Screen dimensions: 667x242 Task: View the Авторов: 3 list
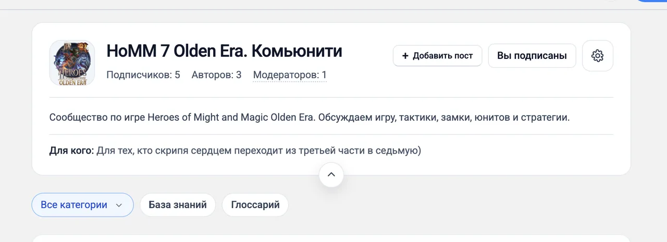coord(216,75)
